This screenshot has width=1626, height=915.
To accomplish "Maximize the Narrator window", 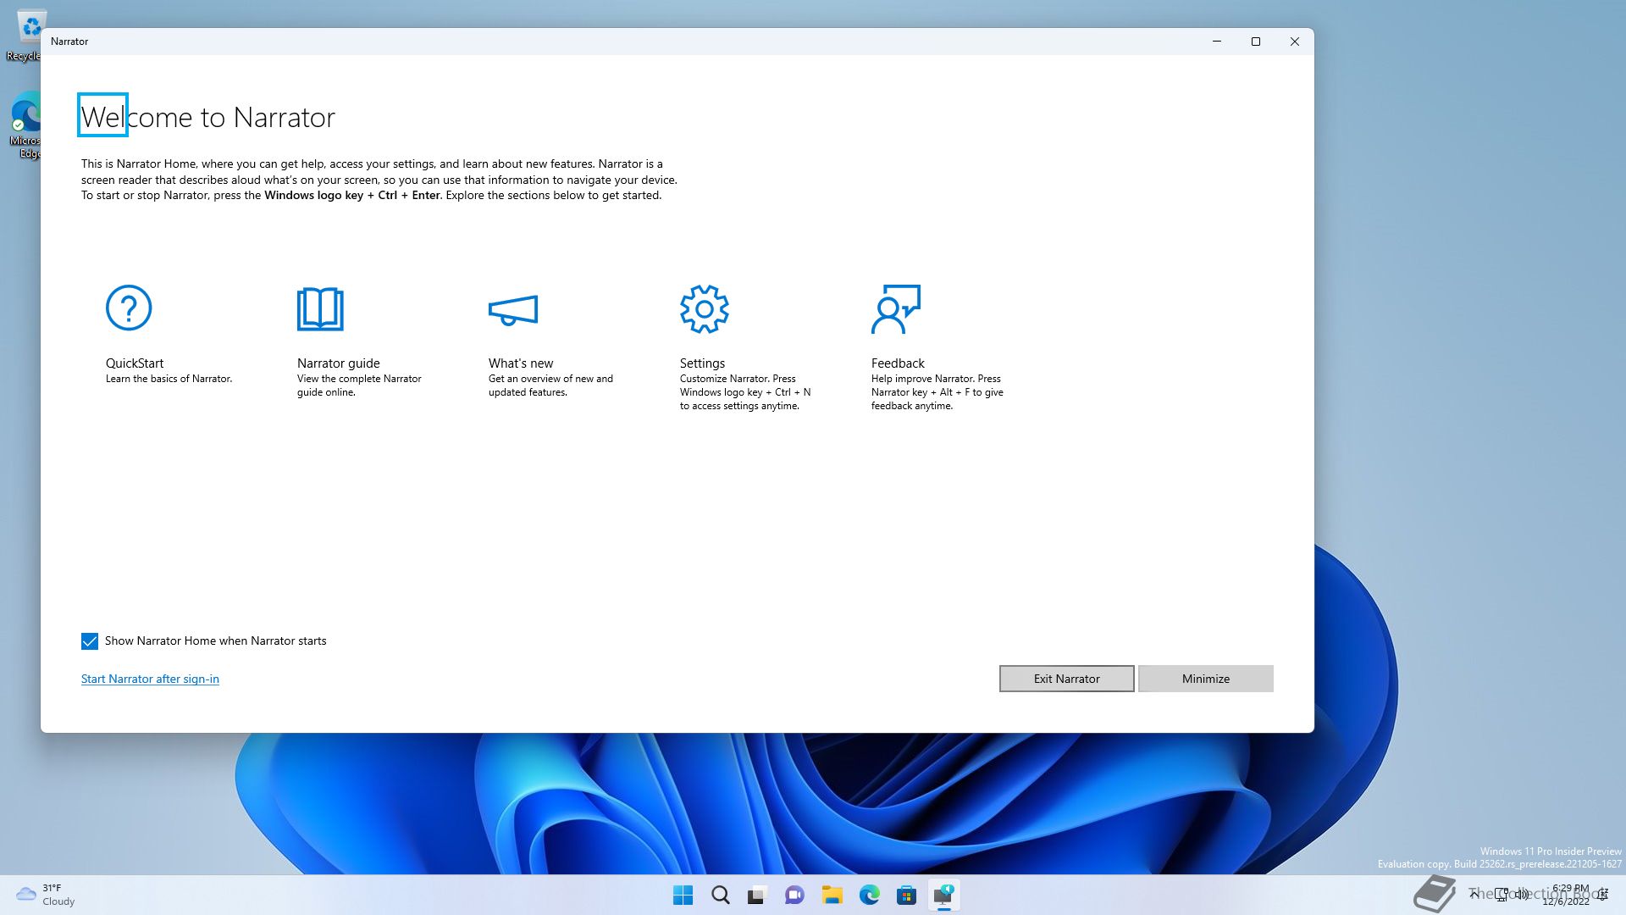I will 1256,42.
